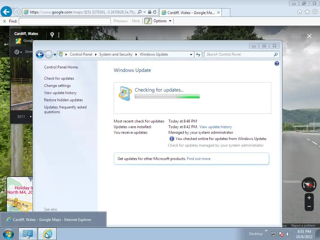Toggle the Find highlight pencil button

[x=148, y=21]
